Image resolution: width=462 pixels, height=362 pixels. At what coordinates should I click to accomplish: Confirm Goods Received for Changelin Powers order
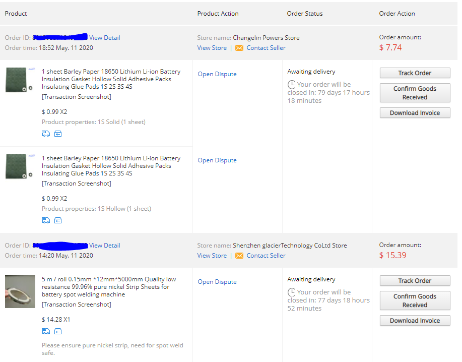pos(415,93)
